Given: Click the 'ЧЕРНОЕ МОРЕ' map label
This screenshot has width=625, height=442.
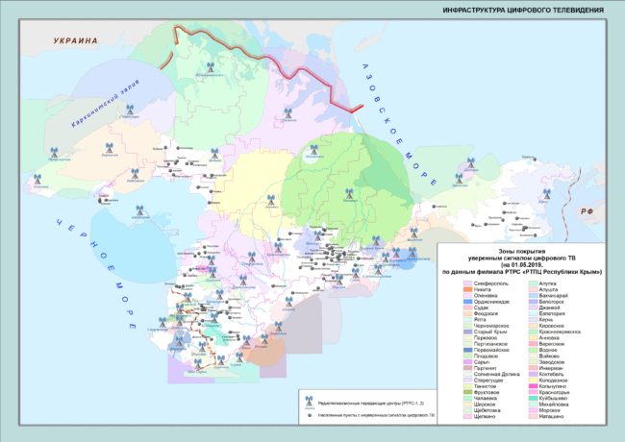Looking at the screenshot, I should click(x=96, y=274).
